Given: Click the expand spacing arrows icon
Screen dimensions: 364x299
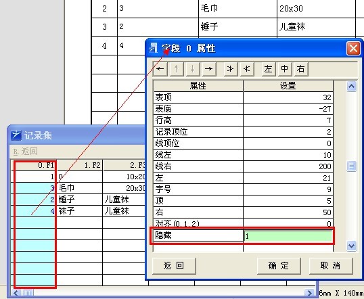Looking at the screenshot, I should (231, 69).
